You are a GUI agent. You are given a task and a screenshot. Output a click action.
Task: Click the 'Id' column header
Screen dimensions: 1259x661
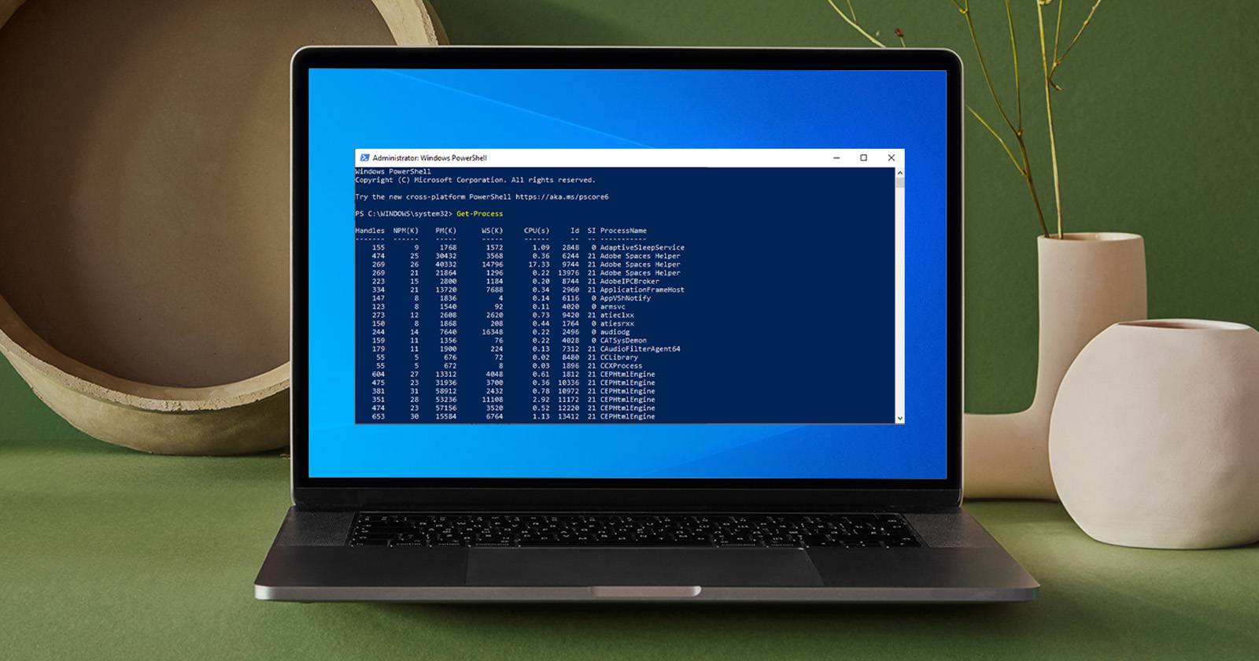tap(574, 231)
